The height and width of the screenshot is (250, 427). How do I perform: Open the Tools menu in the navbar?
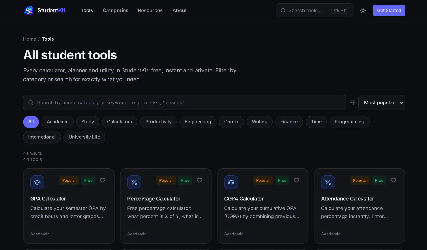(x=87, y=11)
